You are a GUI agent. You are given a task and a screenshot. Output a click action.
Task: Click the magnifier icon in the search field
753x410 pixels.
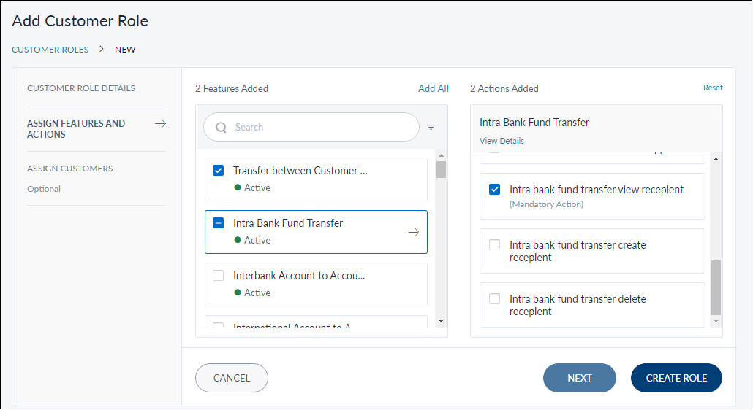point(221,128)
